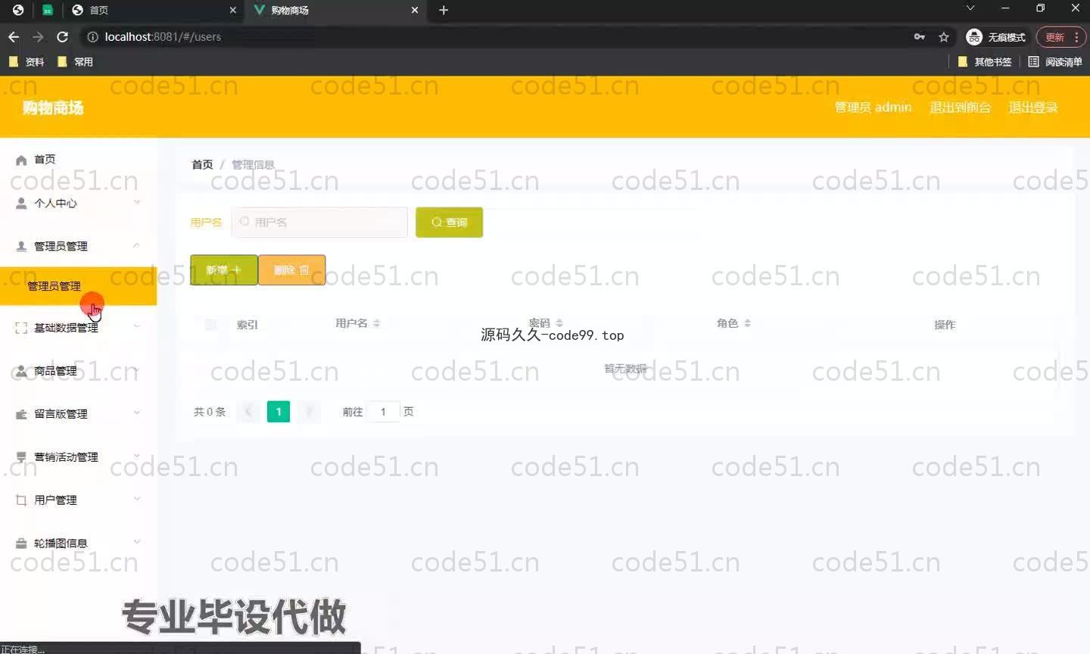Click the 新增 add button
Image resolution: width=1090 pixels, height=654 pixels.
(x=223, y=270)
